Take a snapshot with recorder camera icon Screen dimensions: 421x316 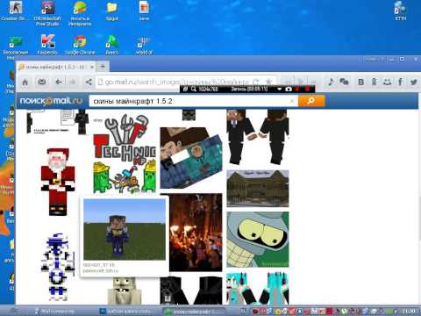(x=289, y=89)
